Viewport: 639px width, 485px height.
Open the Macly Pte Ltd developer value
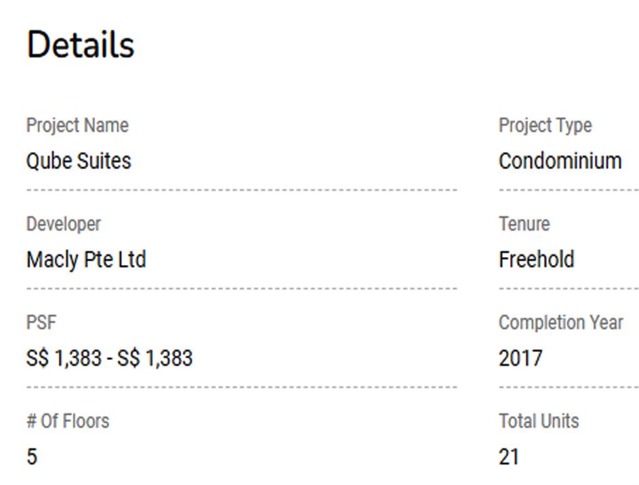pos(86,260)
